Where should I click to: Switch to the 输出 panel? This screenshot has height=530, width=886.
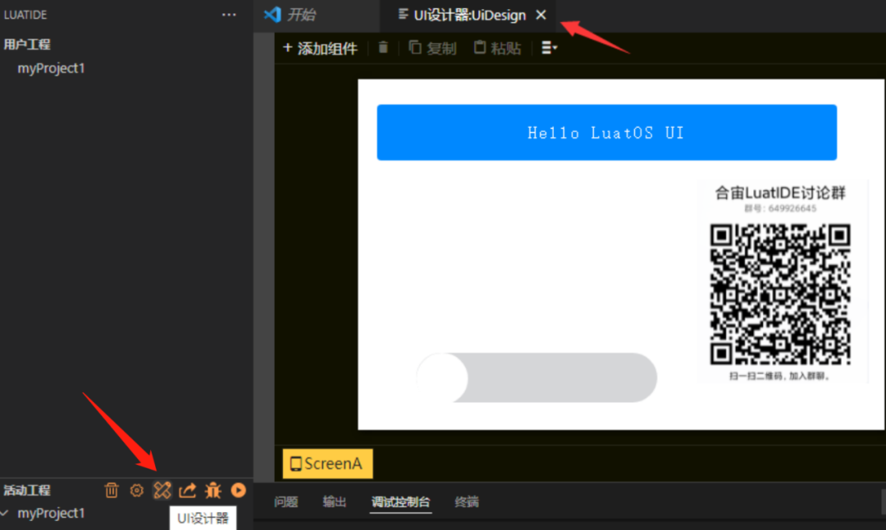[335, 502]
